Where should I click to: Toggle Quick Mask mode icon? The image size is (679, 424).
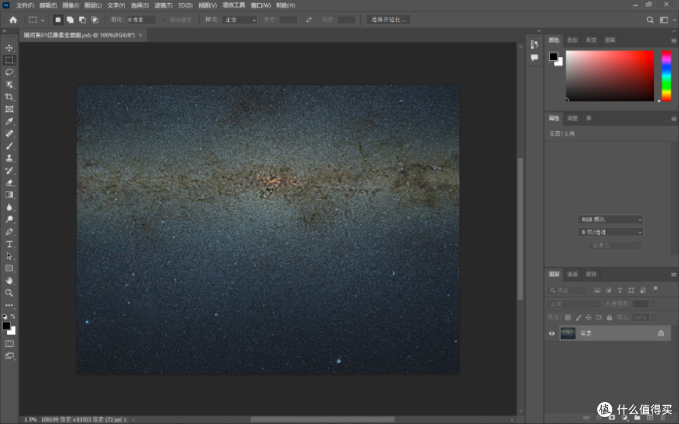coord(9,344)
